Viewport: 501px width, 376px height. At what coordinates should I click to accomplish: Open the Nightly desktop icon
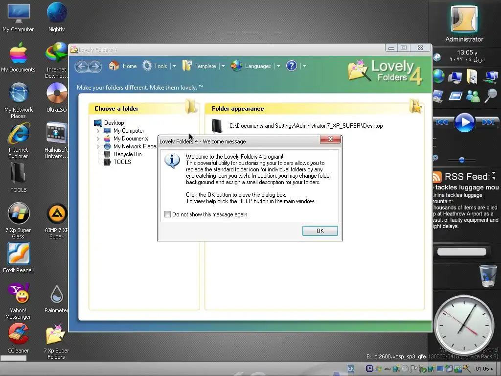(x=57, y=18)
